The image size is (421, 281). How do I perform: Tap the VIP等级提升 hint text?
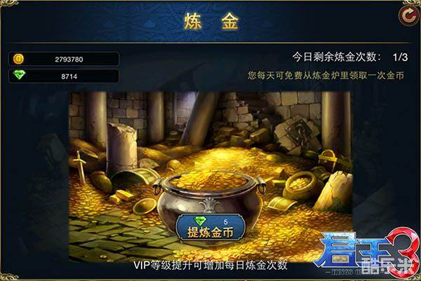[x=210, y=265]
